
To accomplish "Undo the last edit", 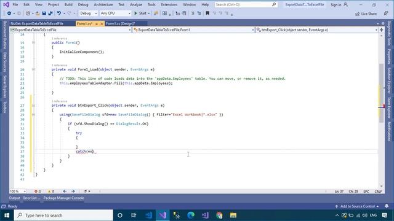I will (x=59, y=14).
